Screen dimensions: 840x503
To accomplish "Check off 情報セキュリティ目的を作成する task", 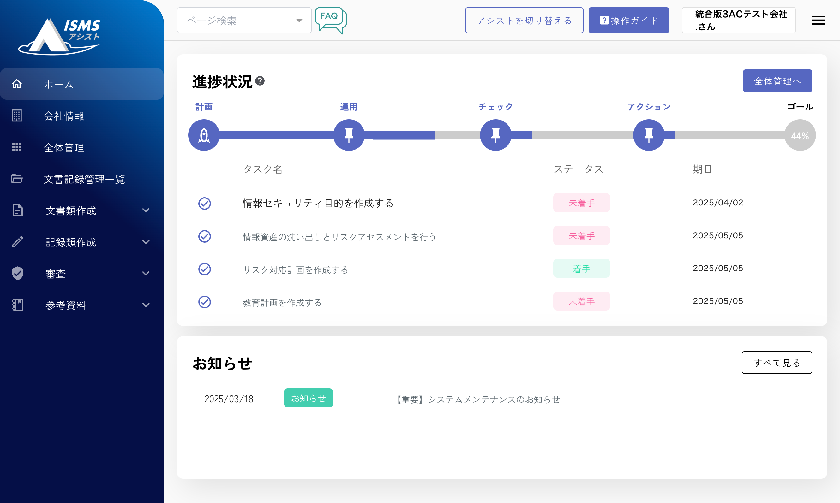I will pyautogui.click(x=205, y=203).
